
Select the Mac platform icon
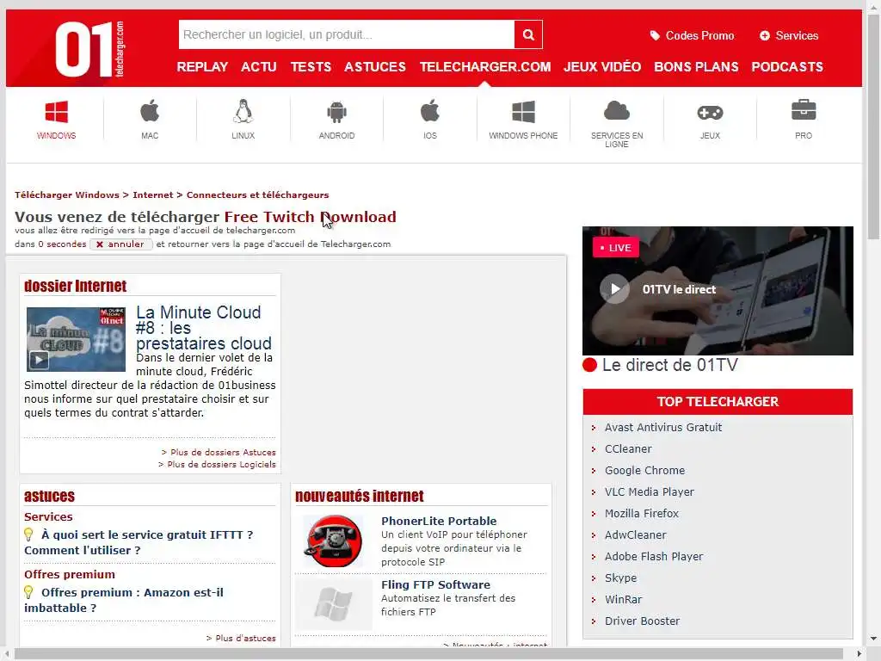(150, 111)
